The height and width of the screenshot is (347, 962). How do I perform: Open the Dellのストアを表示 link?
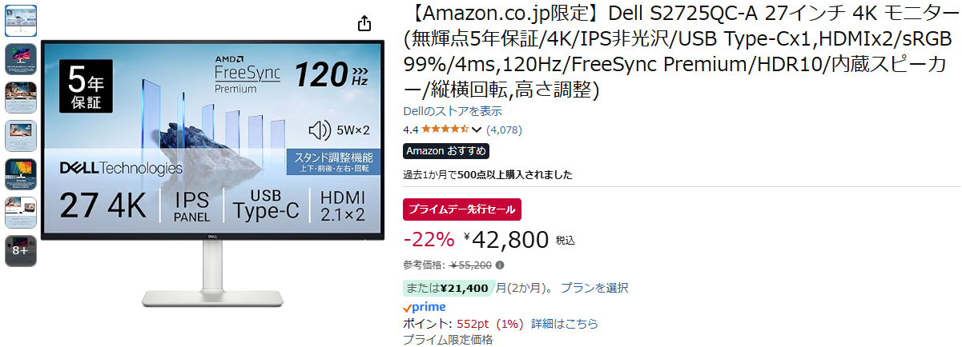(x=453, y=111)
